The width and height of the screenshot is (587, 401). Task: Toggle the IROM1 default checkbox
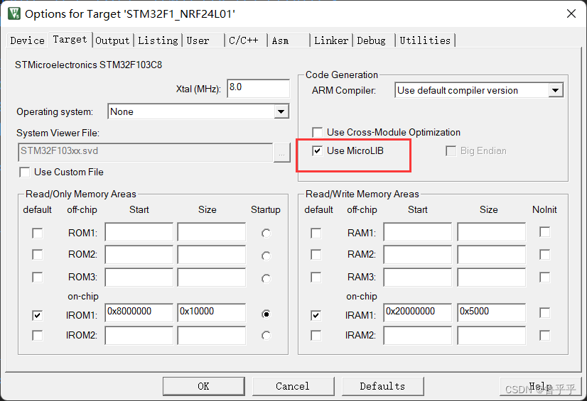click(38, 315)
